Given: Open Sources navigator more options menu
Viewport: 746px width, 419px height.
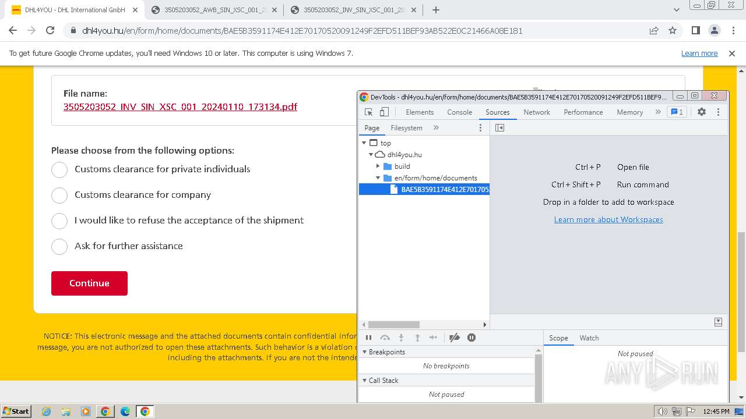Looking at the screenshot, I should pos(480,127).
